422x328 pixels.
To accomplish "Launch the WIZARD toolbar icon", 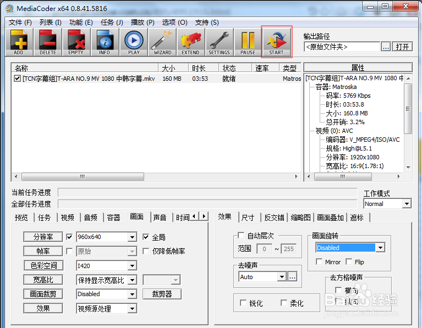I will (x=162, y=42).
